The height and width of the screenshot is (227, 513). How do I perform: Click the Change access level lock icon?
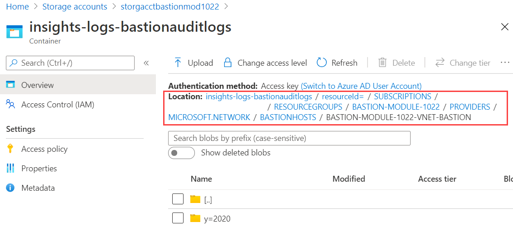[x=227, y=63]
